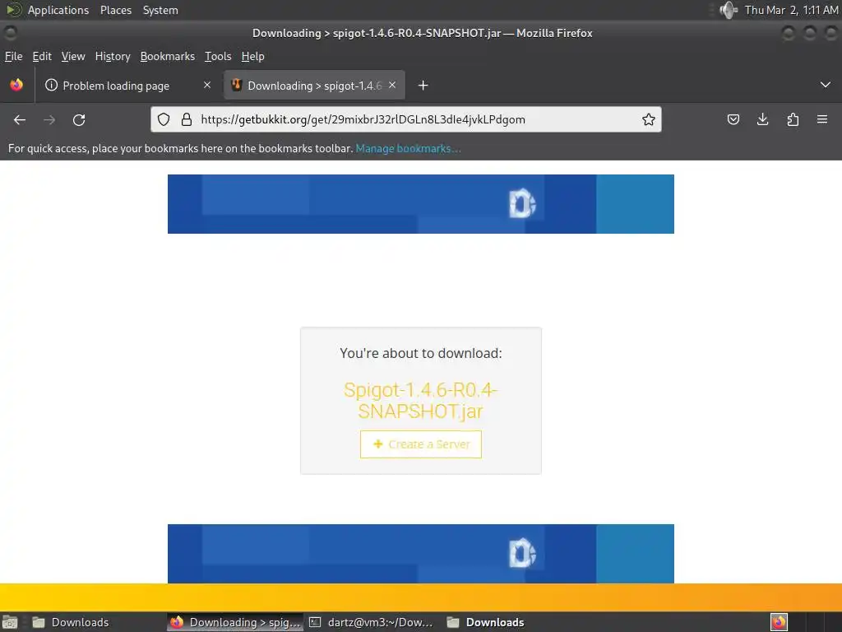Open the Firefox downloads panel

click(762, 119)
